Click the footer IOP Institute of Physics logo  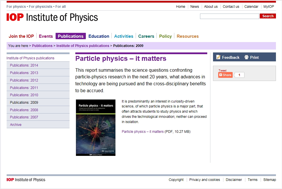26,180
